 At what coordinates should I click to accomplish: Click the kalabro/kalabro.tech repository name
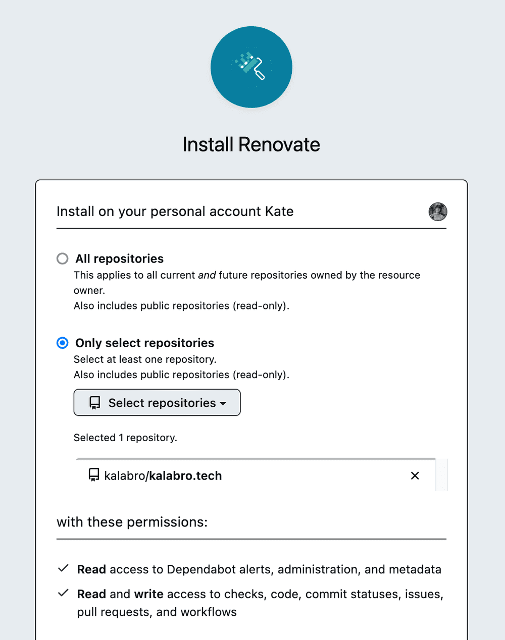coord(163,475)
